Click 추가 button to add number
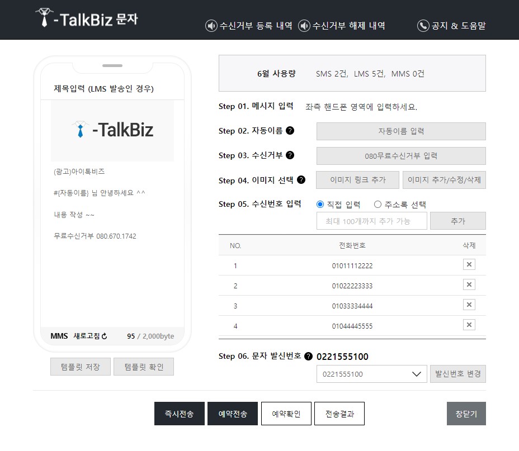Viewport: 519px width, 451px height. coord(458,221)
